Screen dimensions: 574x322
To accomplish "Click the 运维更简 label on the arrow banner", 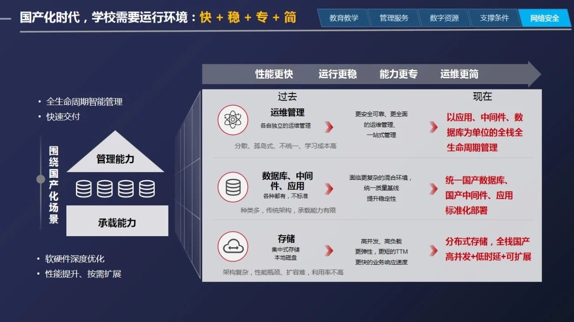I will click(x=459, y=74).
